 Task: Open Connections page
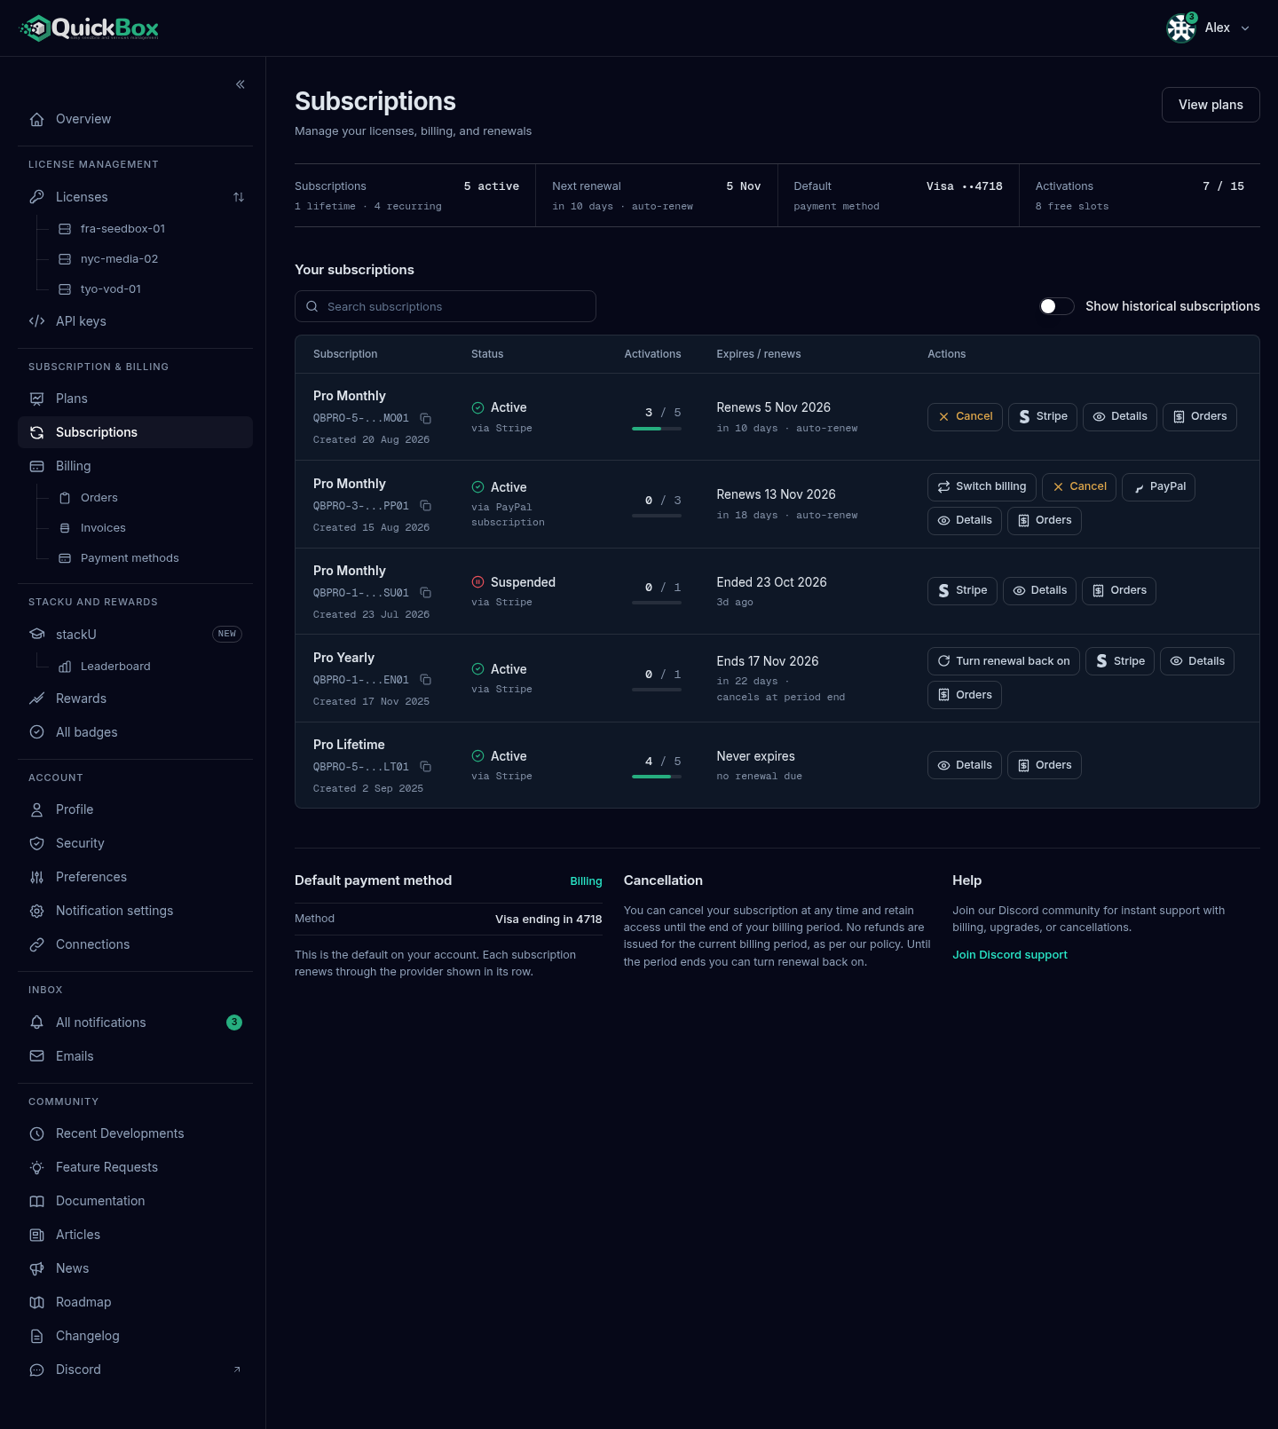(x=135, y=944)
